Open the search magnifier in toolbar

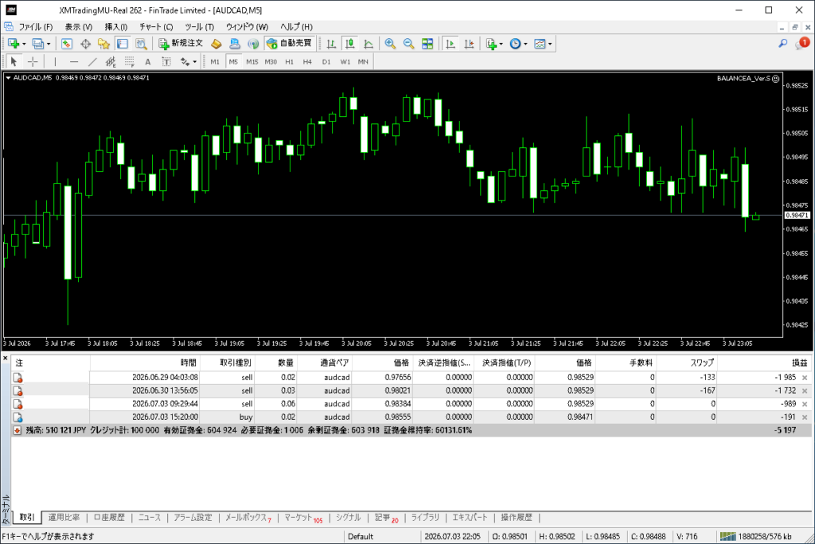tap(783, 44)
